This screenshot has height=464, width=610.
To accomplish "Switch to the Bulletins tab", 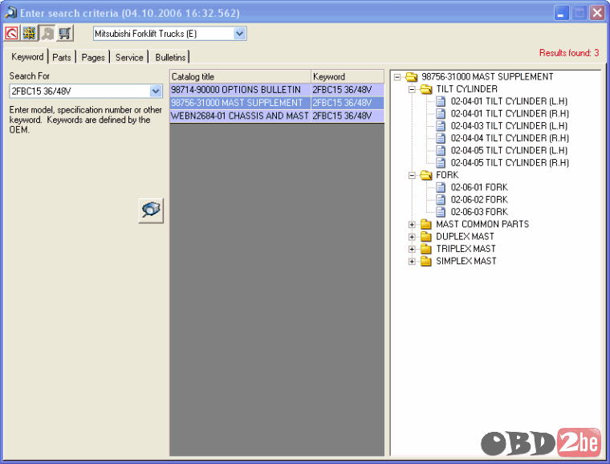I will (170, 58).
